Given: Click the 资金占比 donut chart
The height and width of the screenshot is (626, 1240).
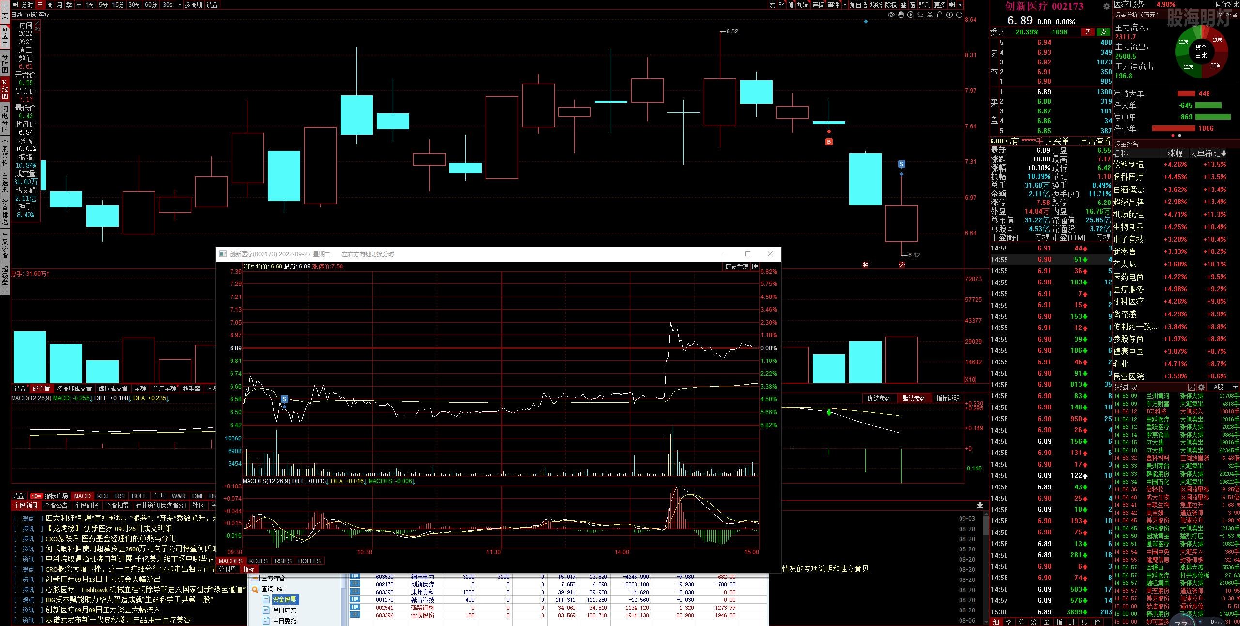Looking at the screenshot, I should [1201, 51].
